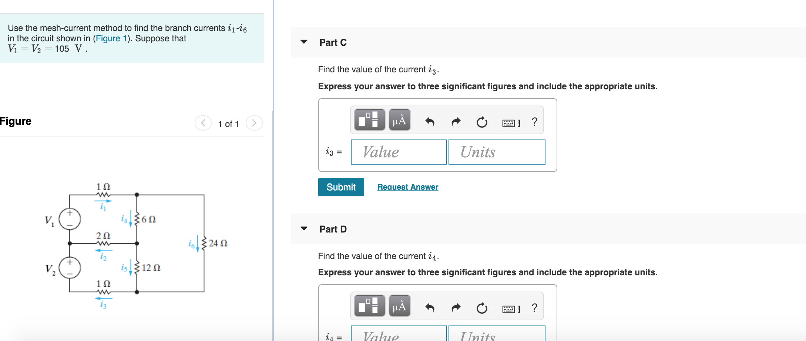Click the Value field for i3
Image resolution: width=806 pixels, height=341 pixels.
point(399,152)
